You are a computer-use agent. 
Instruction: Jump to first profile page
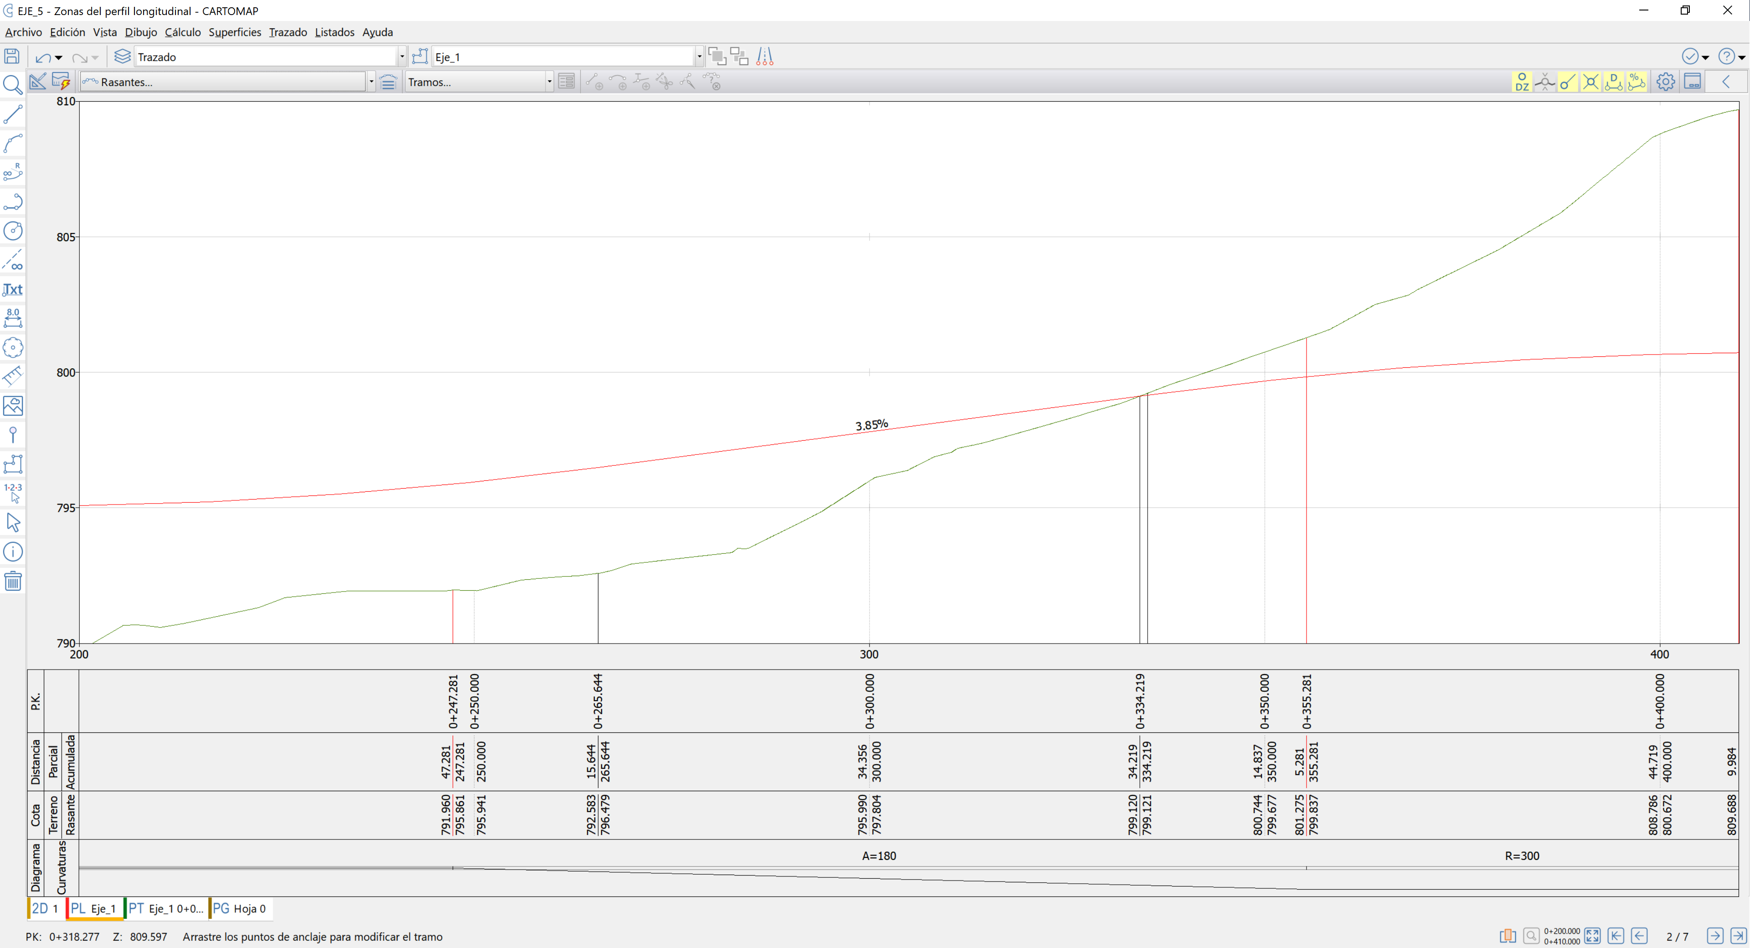(x=1616, y=936)
